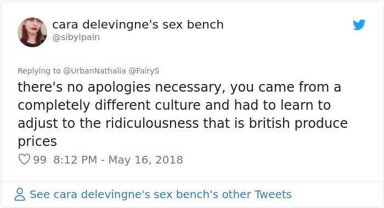Click the line "completely different culture"
The width and height of the screenshot is (384, 208).
(109, 105)
